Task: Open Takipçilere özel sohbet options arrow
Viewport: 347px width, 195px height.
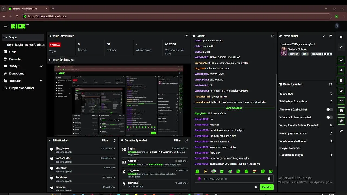Action: [331, 102]
